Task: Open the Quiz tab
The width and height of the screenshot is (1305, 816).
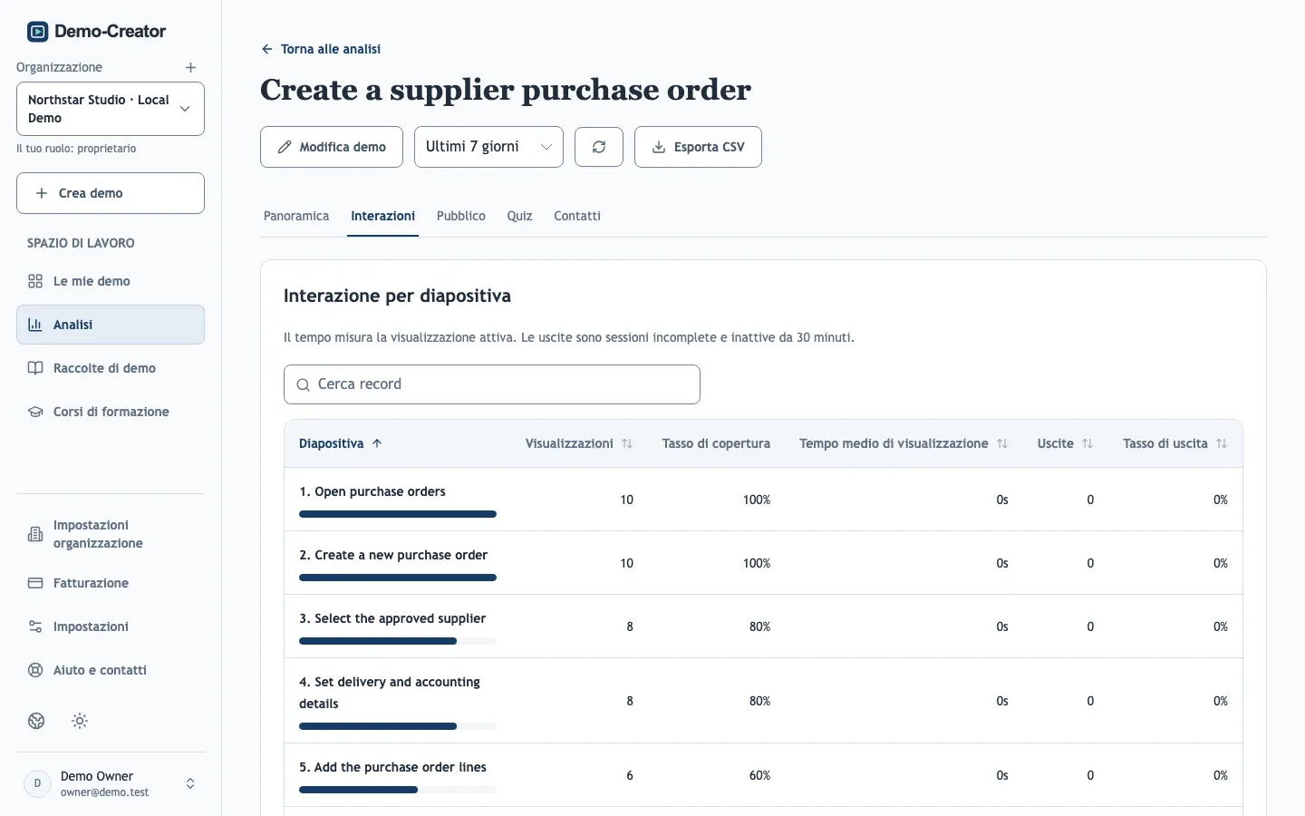Action: (x=519, y=216)
